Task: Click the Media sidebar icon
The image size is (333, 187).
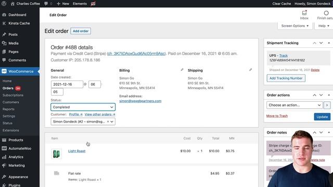Action: (4, 43)
